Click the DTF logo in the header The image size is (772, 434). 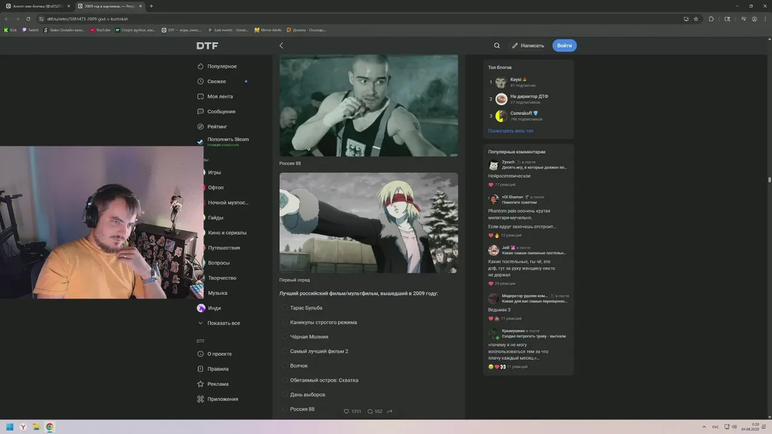tap(207, 46)
